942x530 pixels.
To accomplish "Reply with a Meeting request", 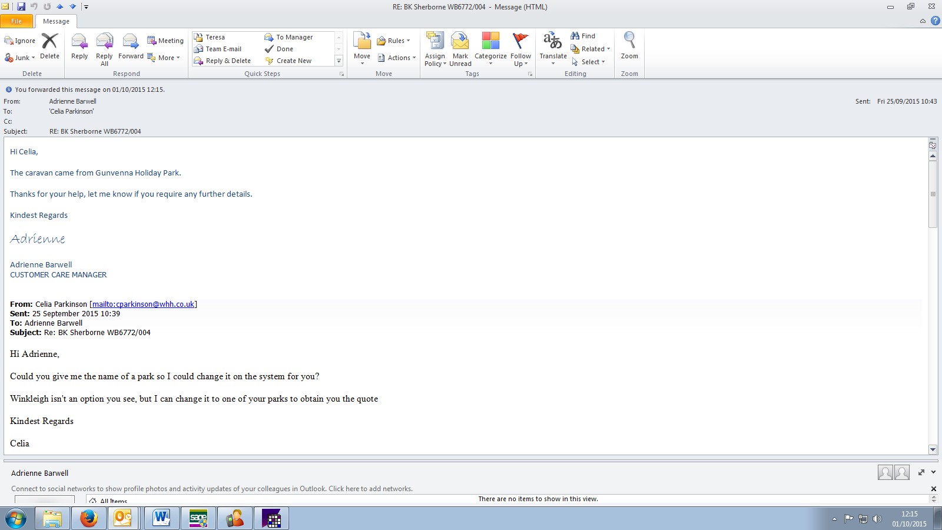I will pos(165,41).
